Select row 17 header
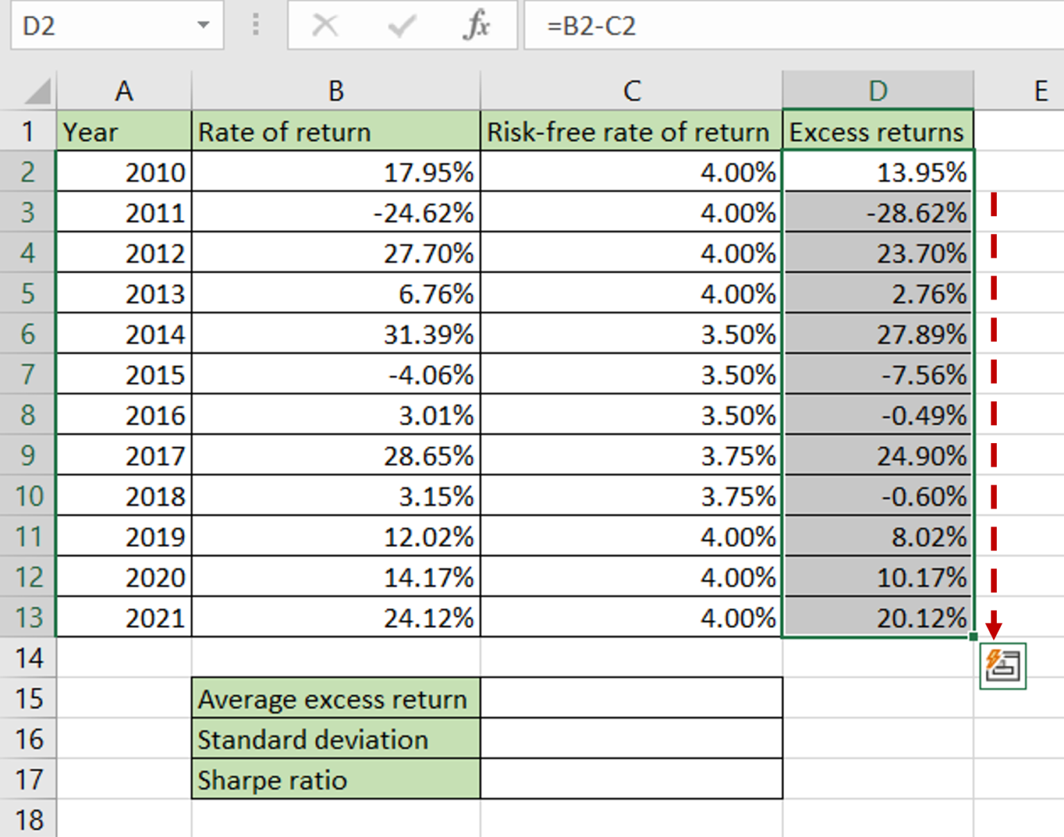Image resolution: width=1064 pixels, height=837 pixels. pyautogui.click(x=28, y=780)
